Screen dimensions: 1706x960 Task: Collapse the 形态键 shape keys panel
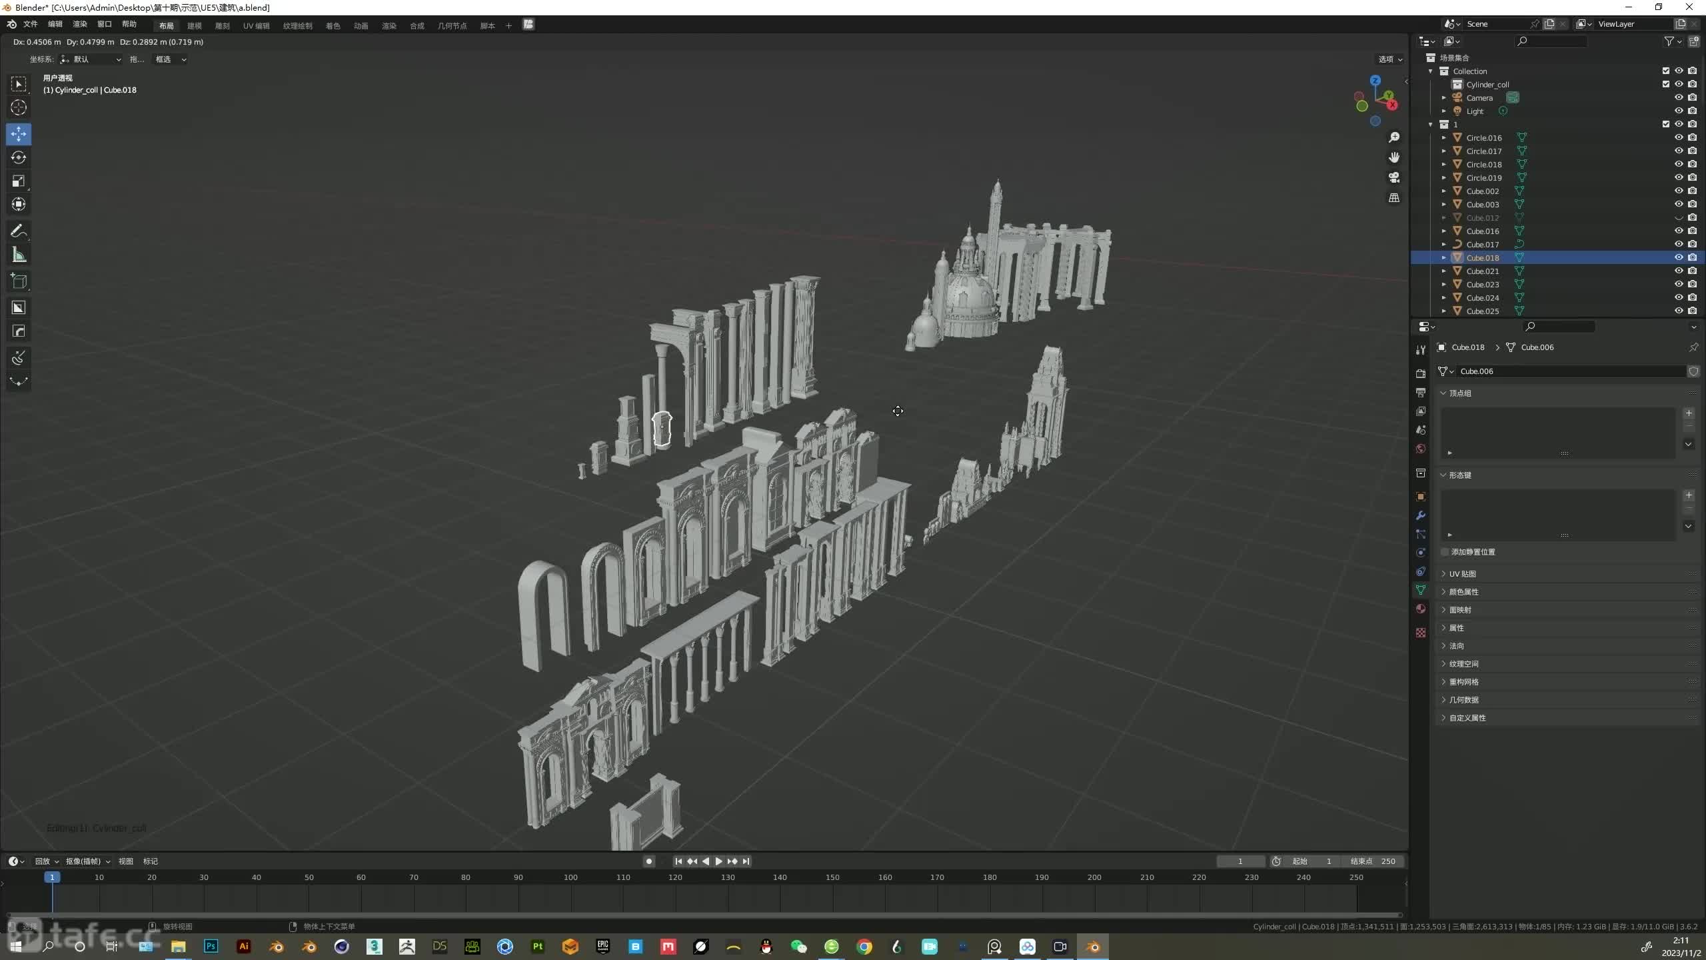[1460, 475]
